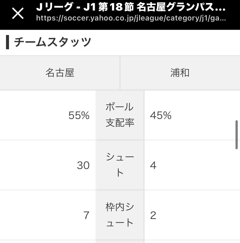Tap Nagoya's 7 shots on target value
The height and width of the screenshot is (243, 240).
pyautogui.click(x=86, y=215)
